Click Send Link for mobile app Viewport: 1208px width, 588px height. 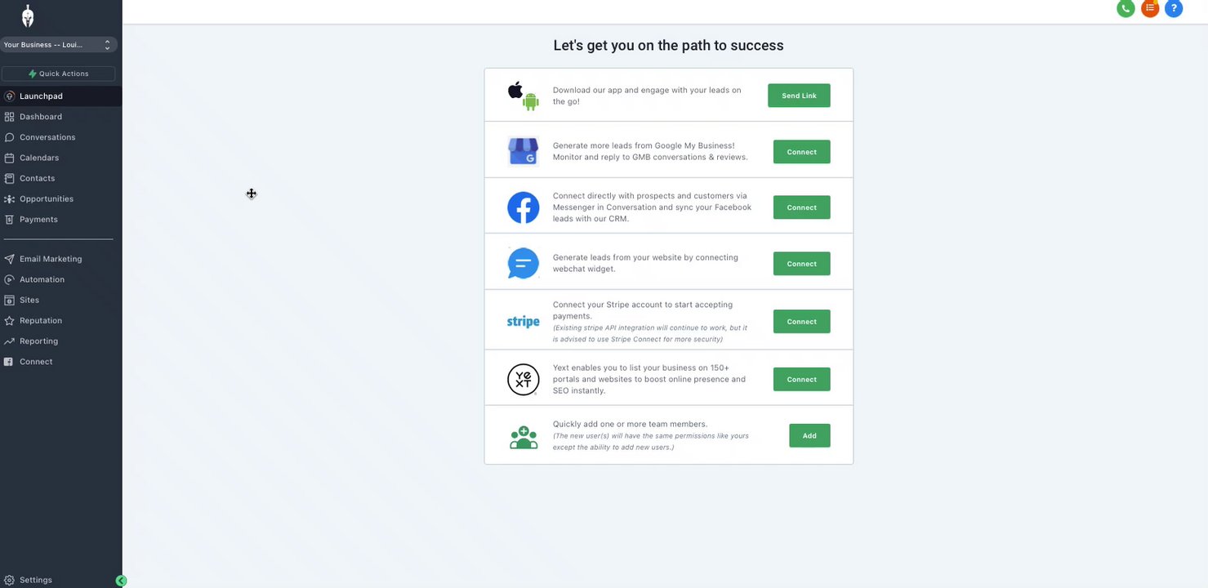point(799,96)
